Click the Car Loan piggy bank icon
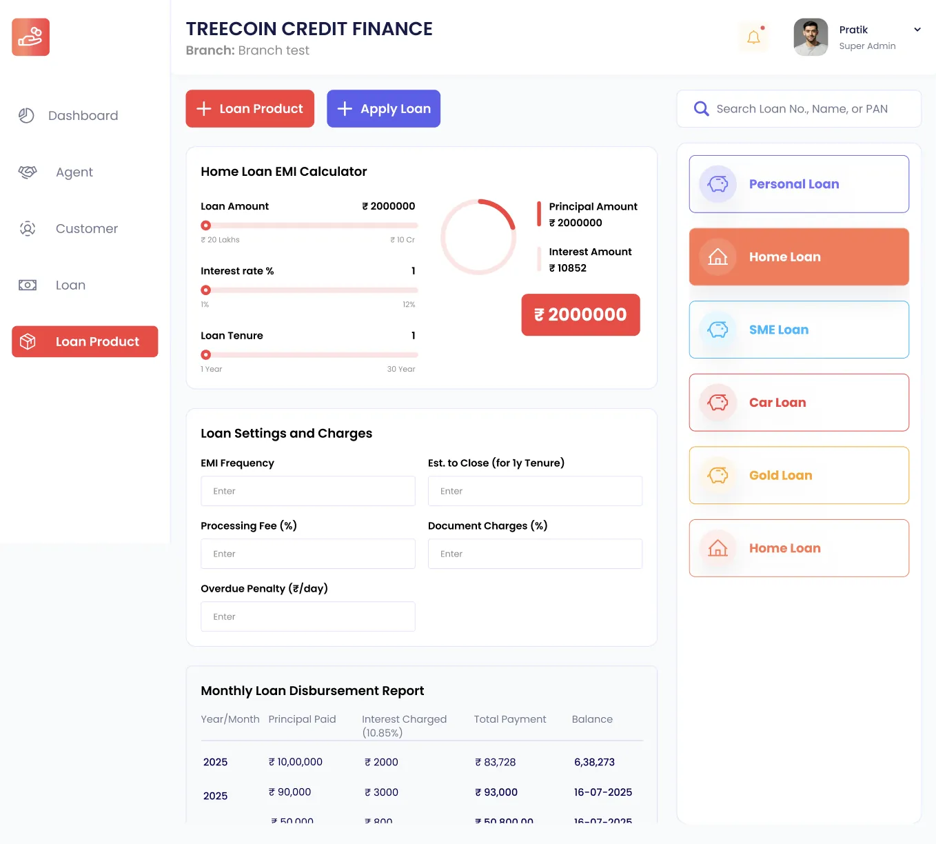Screen dimensions: 936x844 coord(718,403)
